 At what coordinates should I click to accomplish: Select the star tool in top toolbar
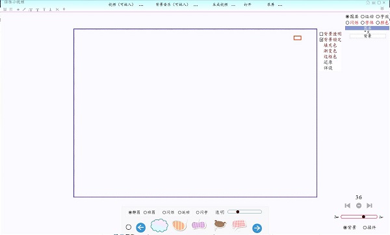coord(18,10)
